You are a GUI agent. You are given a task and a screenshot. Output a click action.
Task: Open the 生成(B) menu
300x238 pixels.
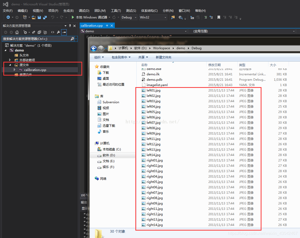(69, 11)
